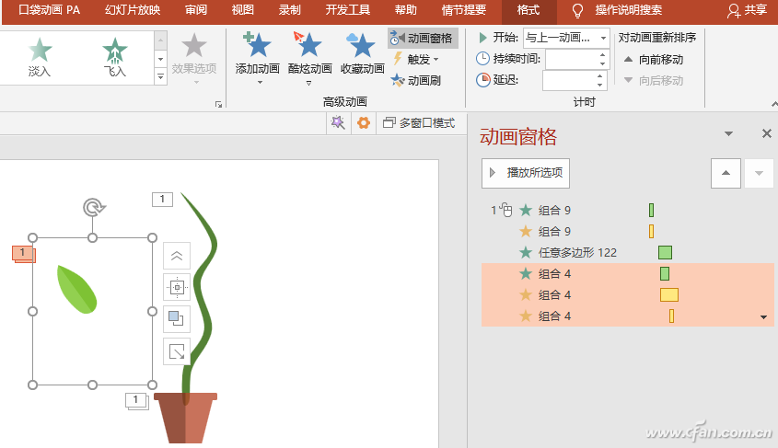Viewport: 778px width, 448px height.
Task: Open the 开发工具 developer tab
Action: point(348,10)
